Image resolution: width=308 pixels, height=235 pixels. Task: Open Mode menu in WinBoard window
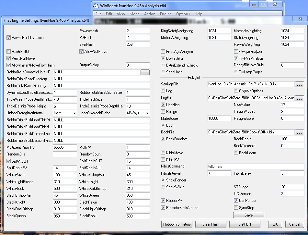point(134,14)
